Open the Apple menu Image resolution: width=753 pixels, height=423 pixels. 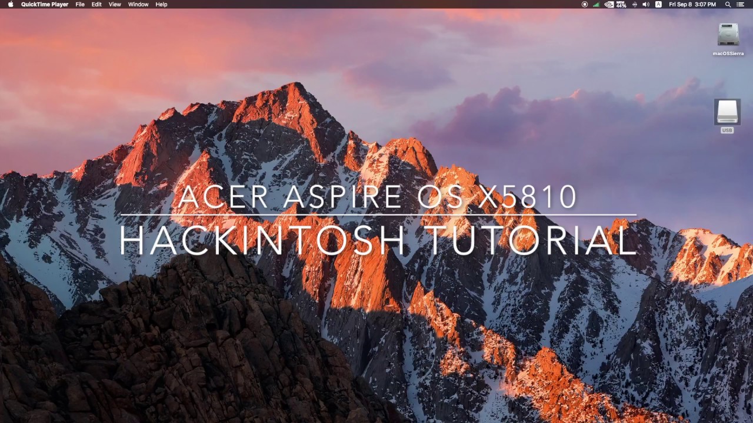10,4
